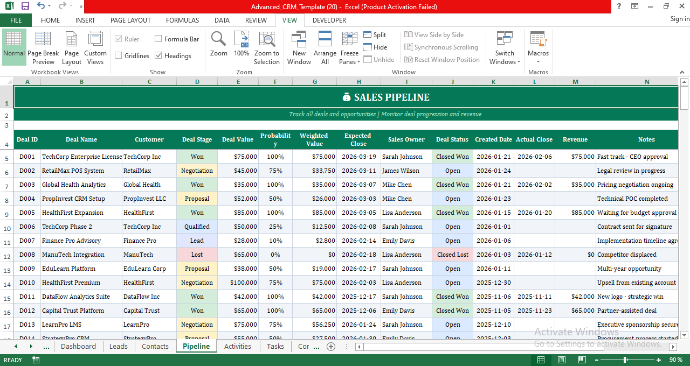Select Page Layout view in status bar
Viewport: 690px width, 366px height.
[562, 360]
